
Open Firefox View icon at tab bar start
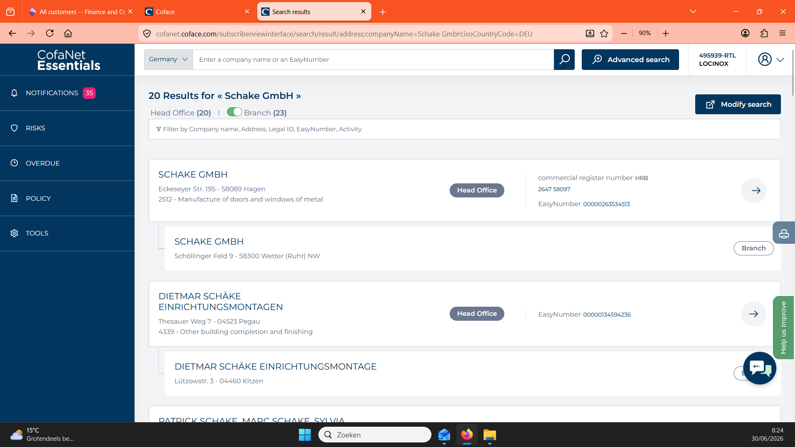coord(11,12)
